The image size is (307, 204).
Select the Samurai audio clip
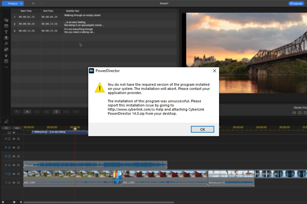click(95, 165)
